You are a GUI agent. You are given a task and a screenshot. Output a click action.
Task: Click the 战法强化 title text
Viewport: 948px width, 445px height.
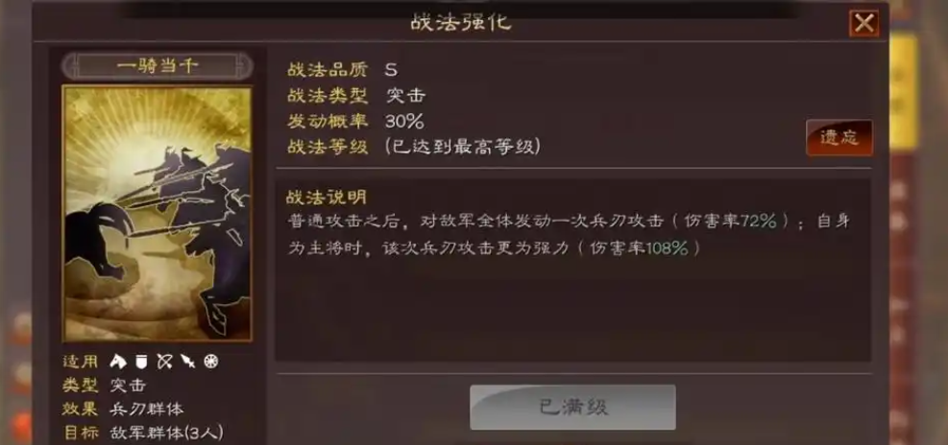point(461,23)
